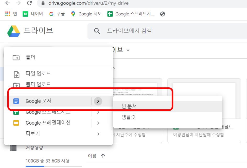
Task: Open the 저장용량 sidebar item
Action: click(x=35, y=148)
